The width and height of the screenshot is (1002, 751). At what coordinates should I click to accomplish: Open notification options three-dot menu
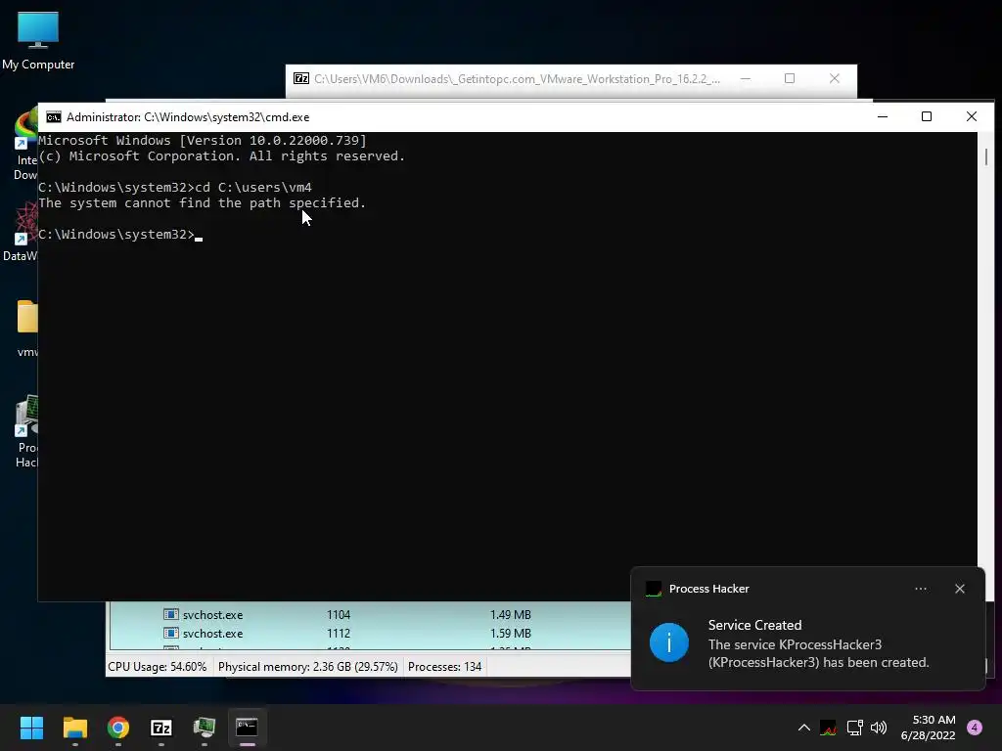(920, 589)
